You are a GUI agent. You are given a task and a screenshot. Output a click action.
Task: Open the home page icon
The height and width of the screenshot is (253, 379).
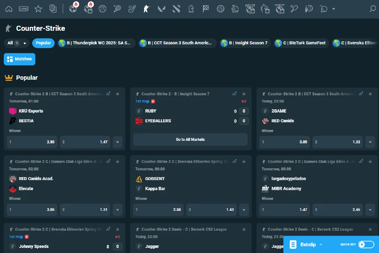(8, 8)
